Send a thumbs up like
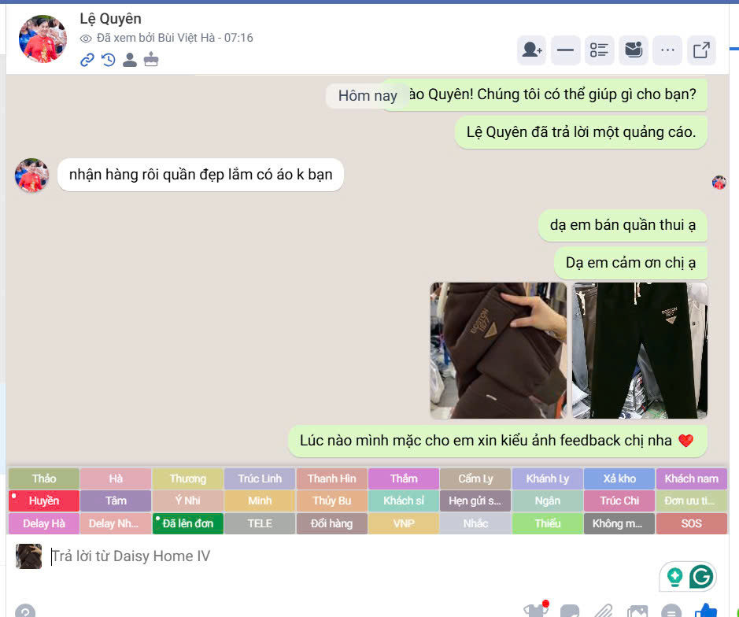Viewport: 739px width, 617px height. tap(706, 611)
